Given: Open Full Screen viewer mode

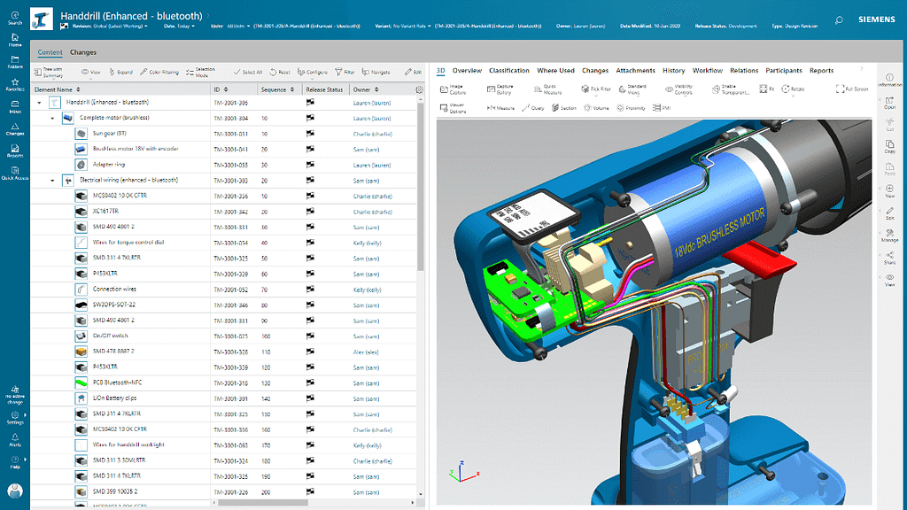Looking at the screenshot, I should (851, 89).
